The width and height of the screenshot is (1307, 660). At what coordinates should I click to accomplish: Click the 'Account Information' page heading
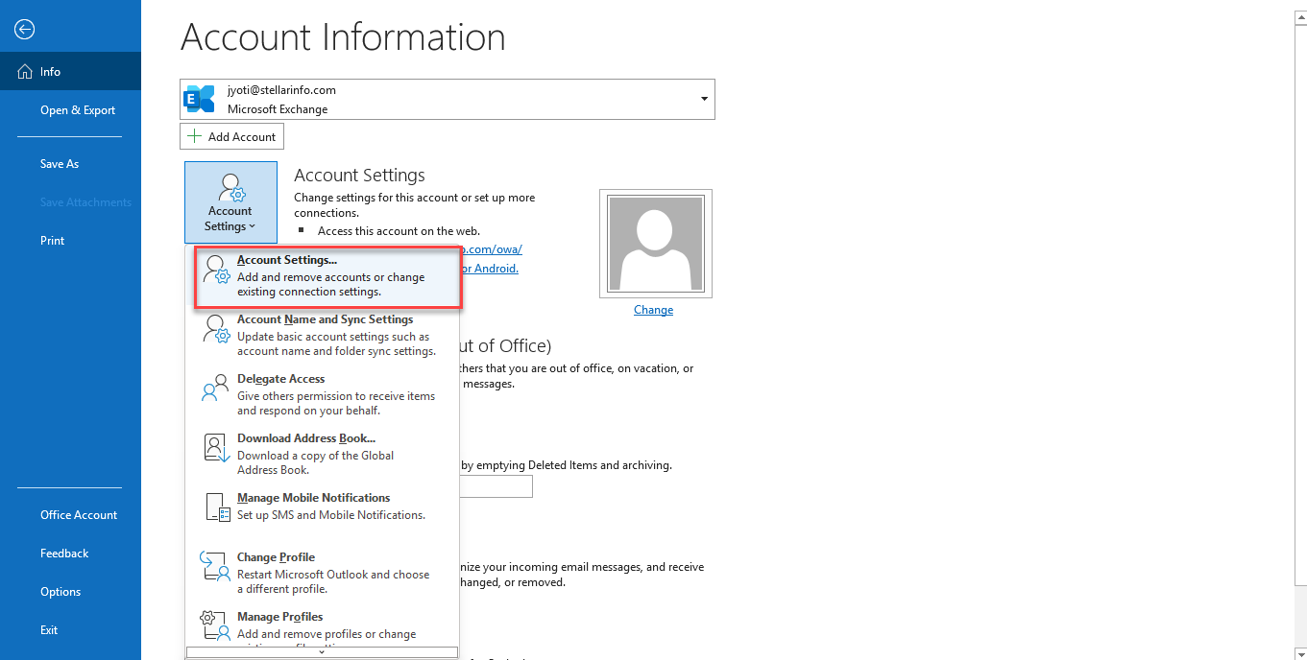(343, 37)
